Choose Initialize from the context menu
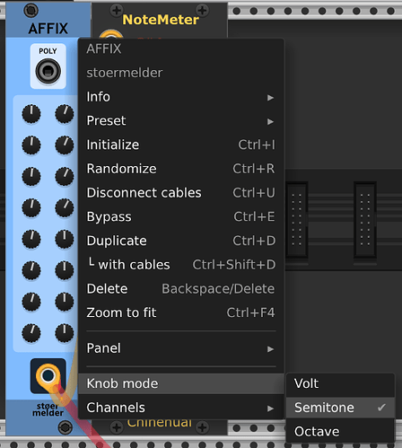 point(180,145)
